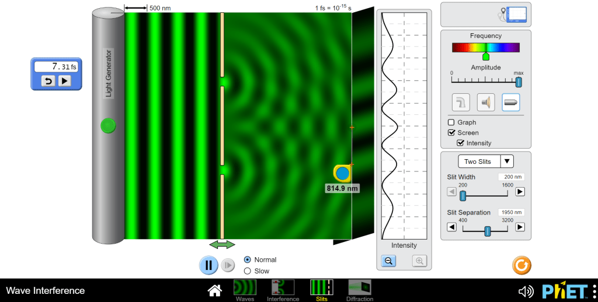
Task: Switch to the Diffraction screen tab
Action: tap(360, 290)
